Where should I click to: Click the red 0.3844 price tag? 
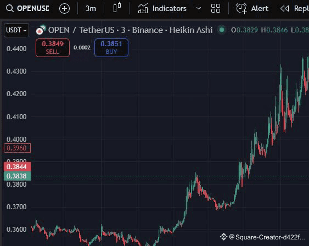tap(17, 167)
